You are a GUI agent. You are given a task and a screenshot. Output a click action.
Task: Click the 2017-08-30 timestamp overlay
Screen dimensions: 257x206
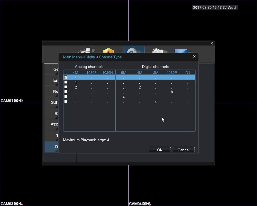pyautogui.click(x=214, y=7)
